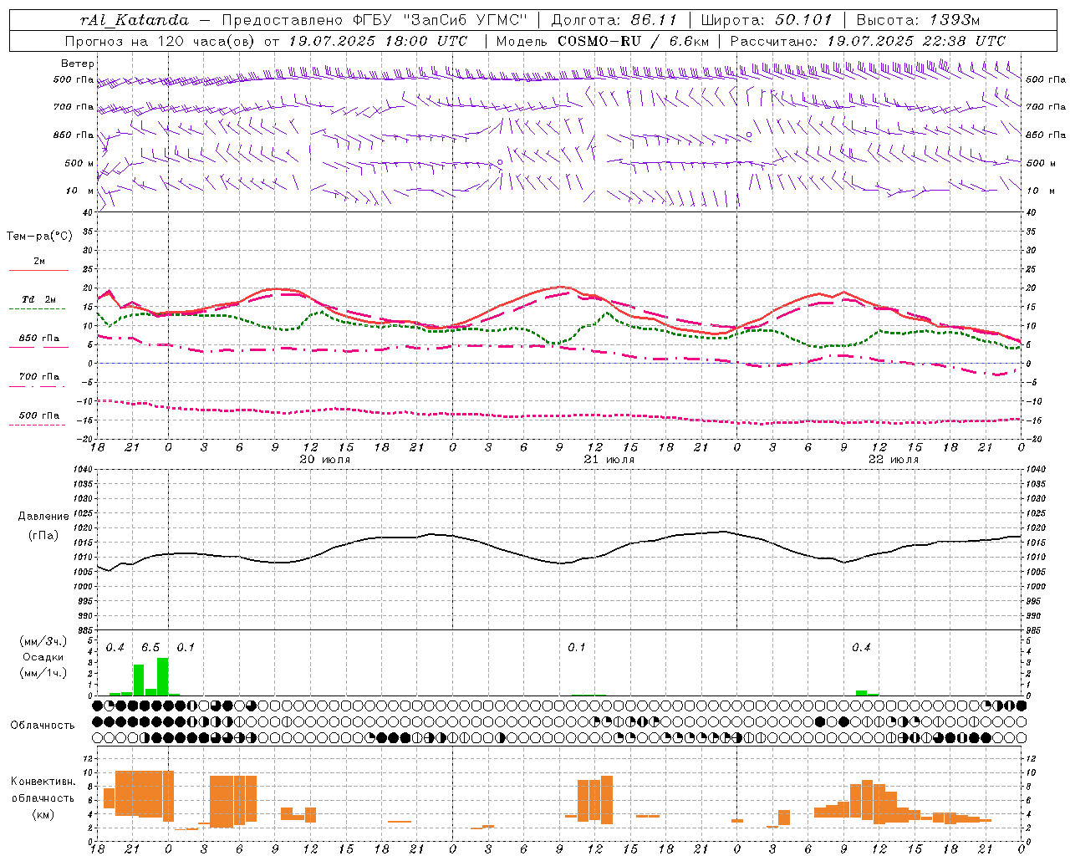The width and height of the screenshot is (1070, 856).
Task: Click the Тем-ра(°C) axis title
Action: click(x=39, y=237)
